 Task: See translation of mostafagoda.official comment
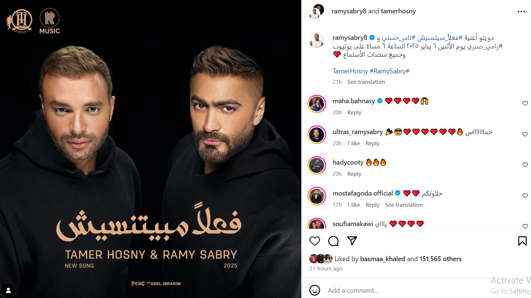pos(404,205)
